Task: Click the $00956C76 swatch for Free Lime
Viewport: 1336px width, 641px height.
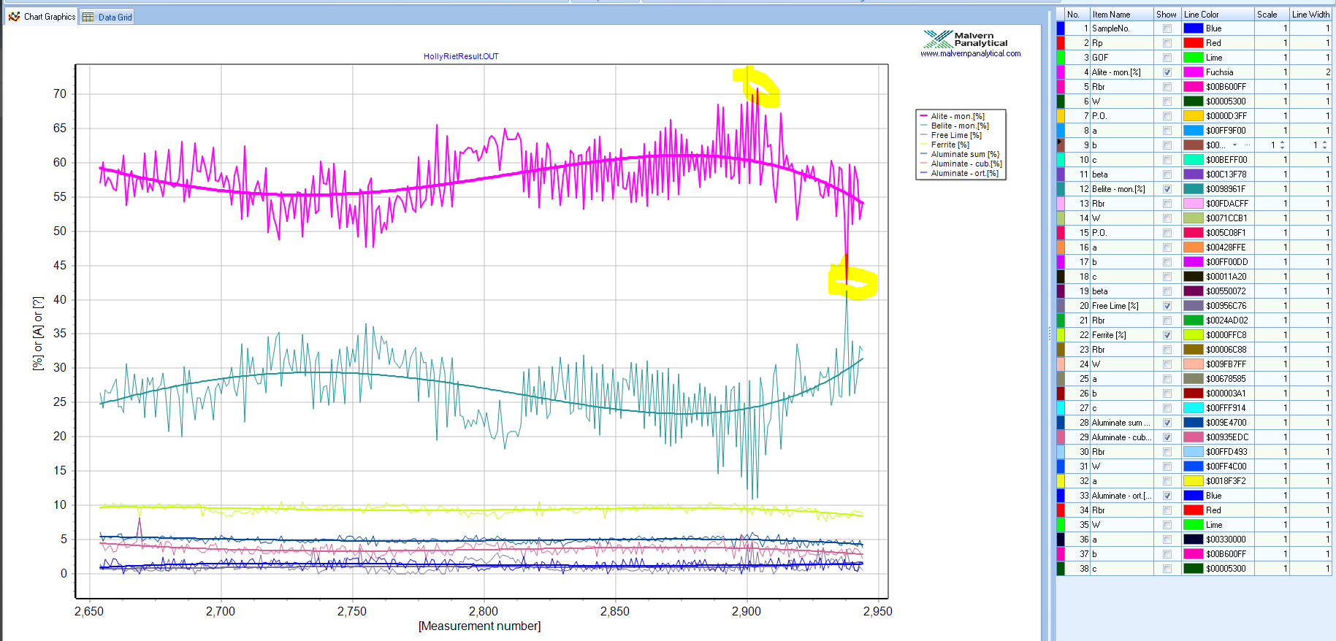Action: pyautogui.click(x=1194, y=306)
